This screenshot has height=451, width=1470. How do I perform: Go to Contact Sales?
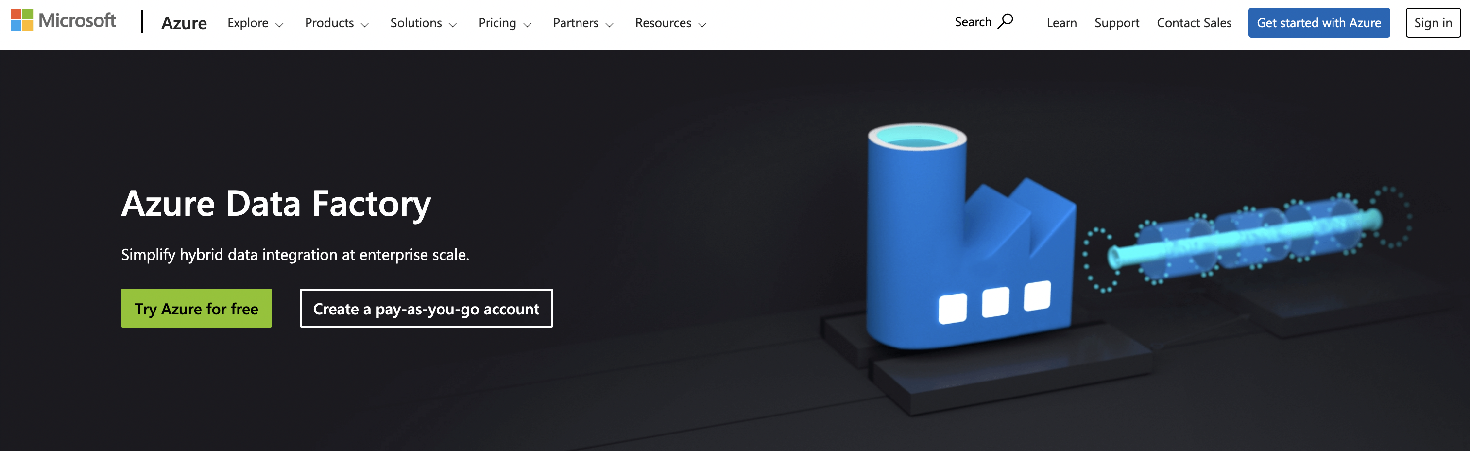1194,23
